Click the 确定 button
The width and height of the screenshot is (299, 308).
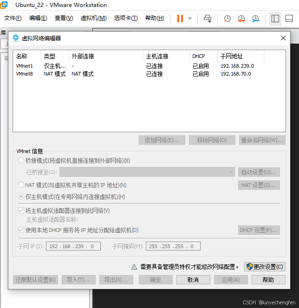pyautogui.click(x=156, y=280)
